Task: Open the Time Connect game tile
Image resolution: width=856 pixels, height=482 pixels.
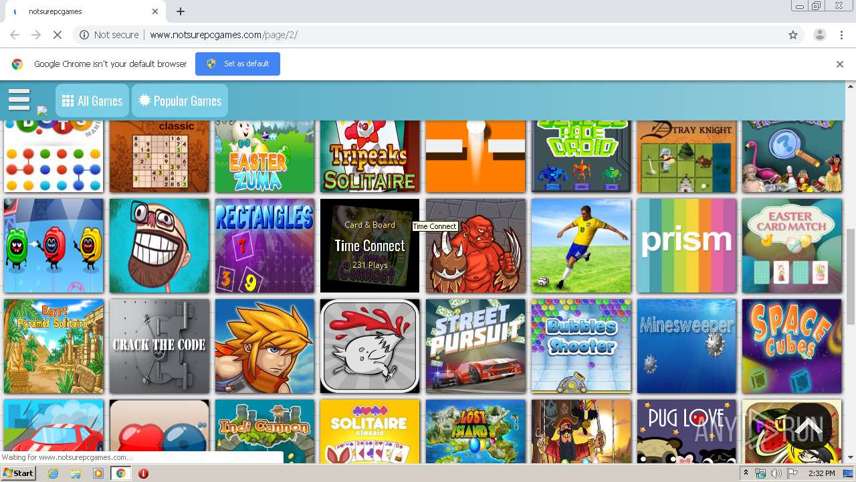Action: point(370,246)
